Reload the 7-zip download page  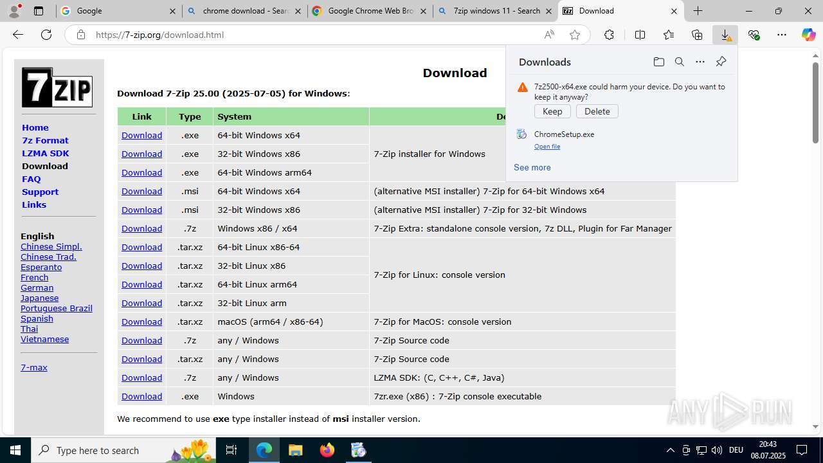point(46,35)
